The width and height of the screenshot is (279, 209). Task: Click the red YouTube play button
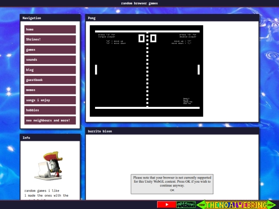166,204
